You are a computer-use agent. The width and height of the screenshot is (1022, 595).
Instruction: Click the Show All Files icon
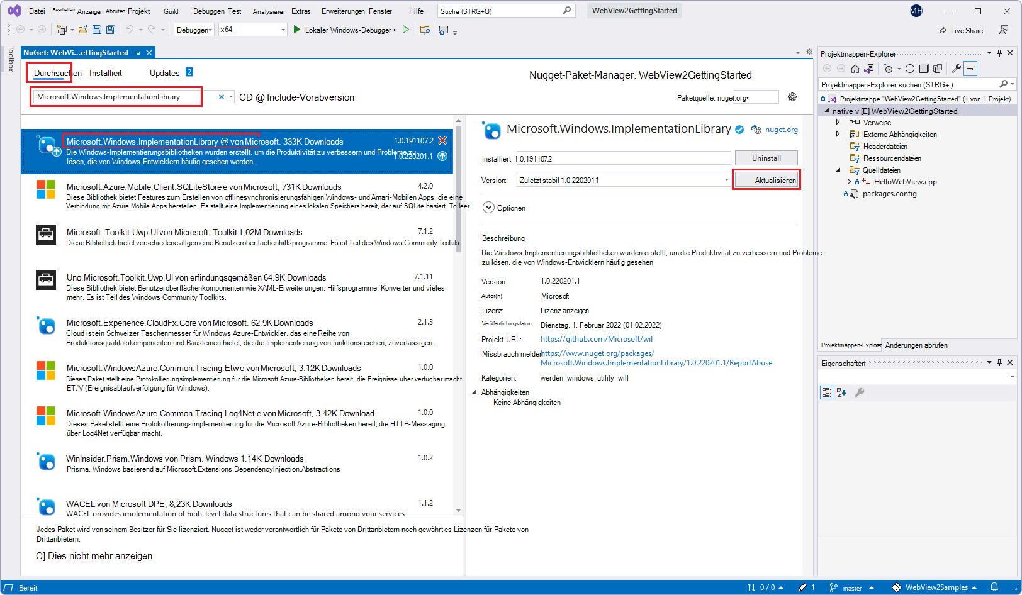coord(938,69)
